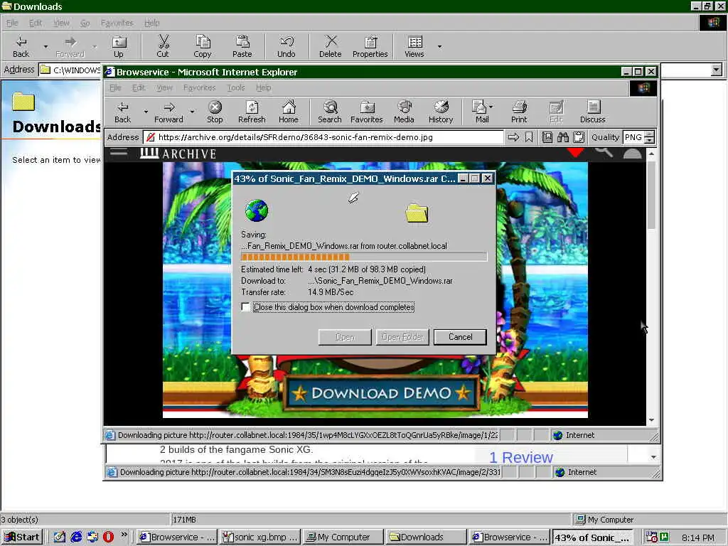Open the IE Back button history dropdown

click(x=146, y=112)
